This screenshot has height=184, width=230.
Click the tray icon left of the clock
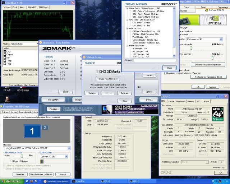[220, 181]
